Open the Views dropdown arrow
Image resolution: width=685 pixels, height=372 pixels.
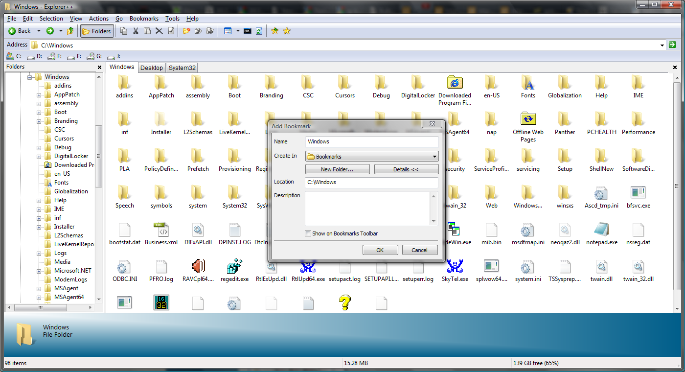pyautogui.click(x=238, y=31)
